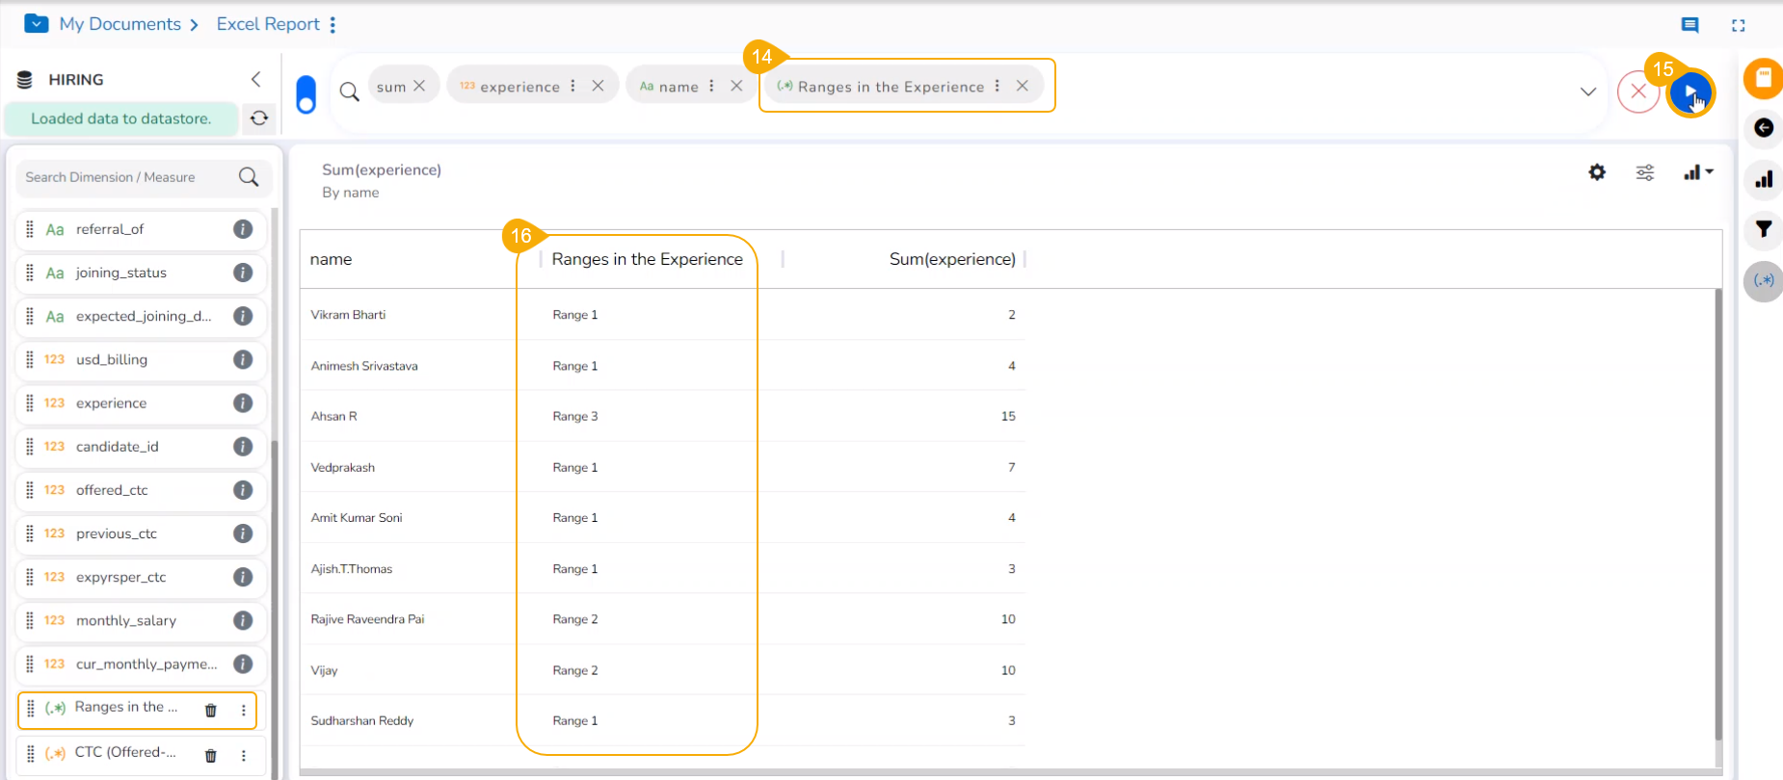1783x780 pixels.
Task: Refresh the HIRING datastore
Action: point(259,118)
